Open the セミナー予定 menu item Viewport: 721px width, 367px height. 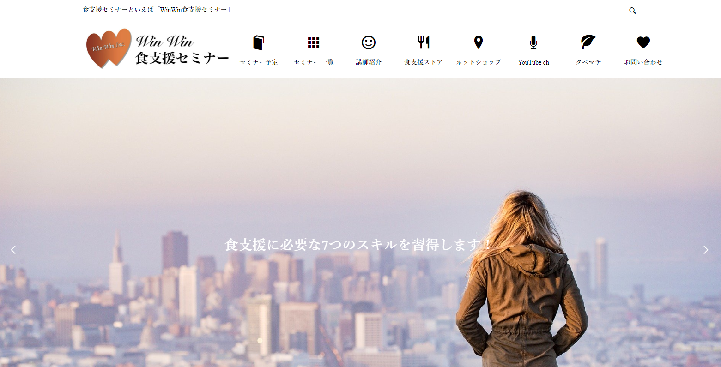(x=259, y=62)
